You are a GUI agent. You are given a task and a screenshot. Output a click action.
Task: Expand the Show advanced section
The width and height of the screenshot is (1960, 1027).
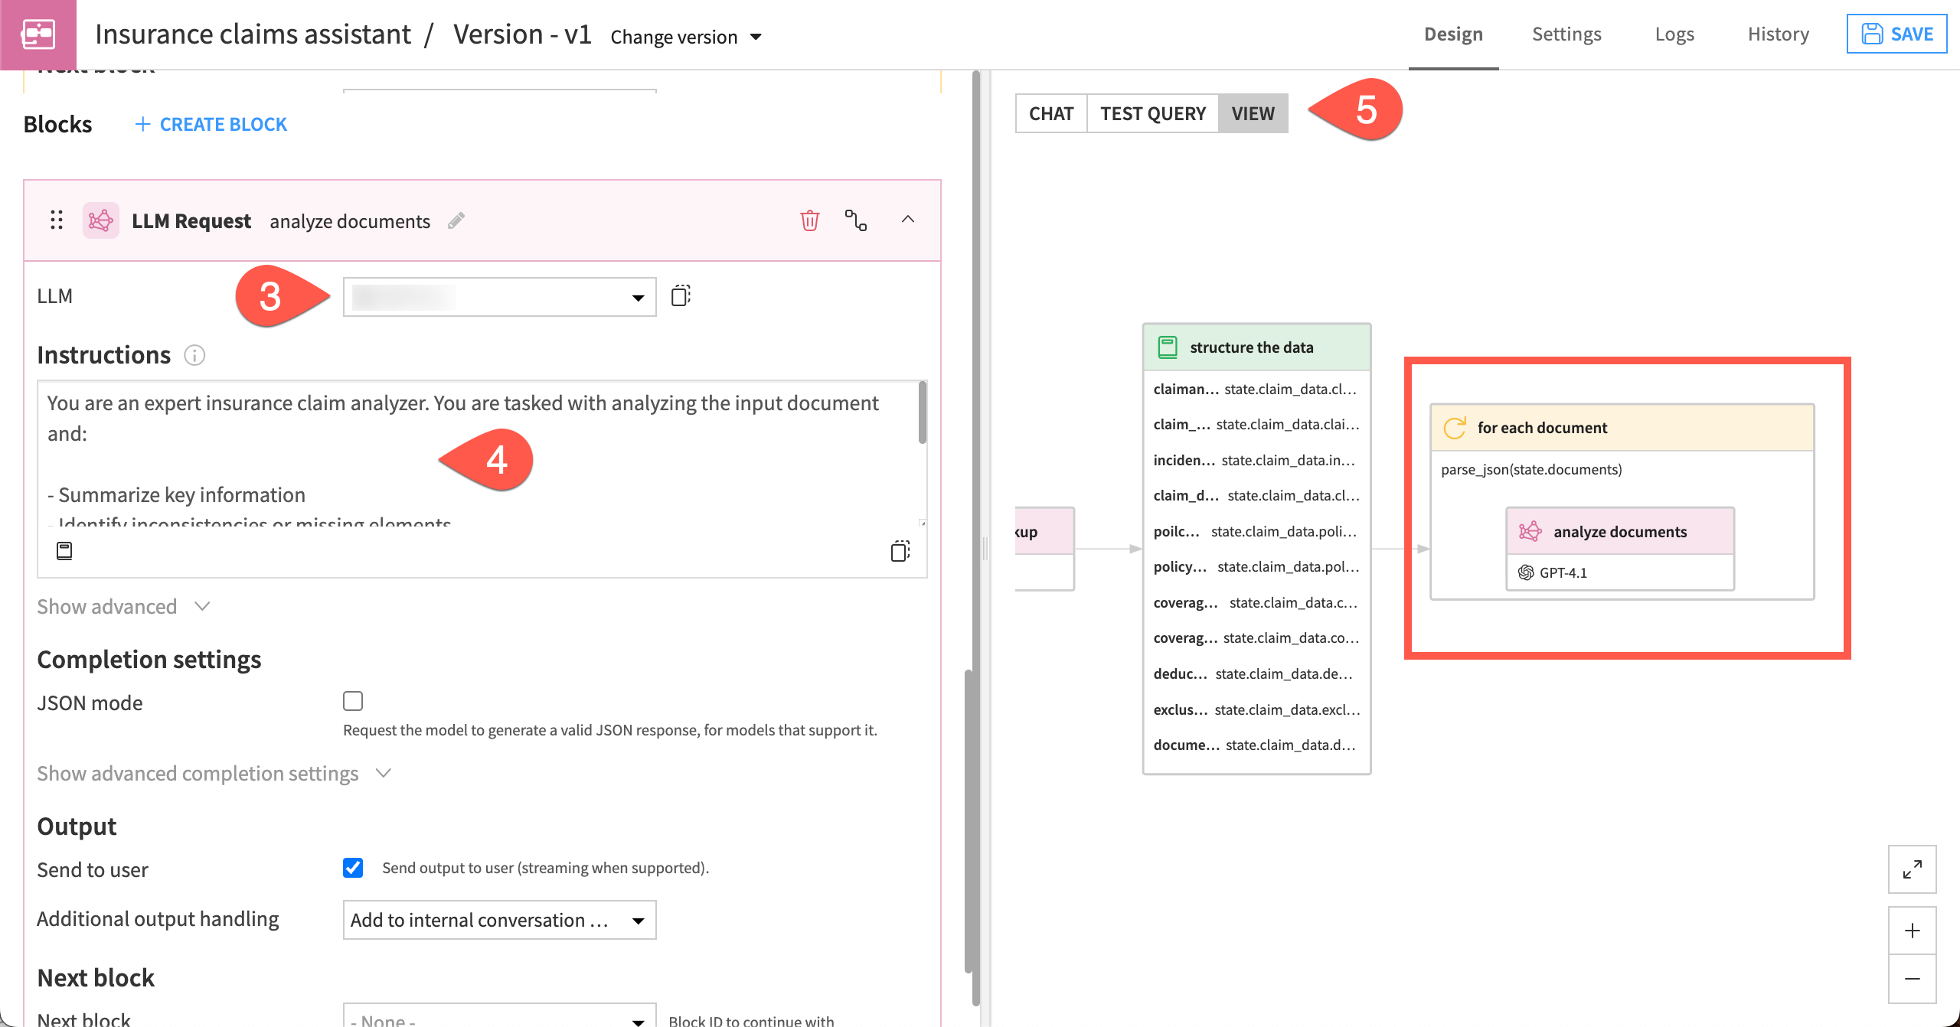click(123, 606)
